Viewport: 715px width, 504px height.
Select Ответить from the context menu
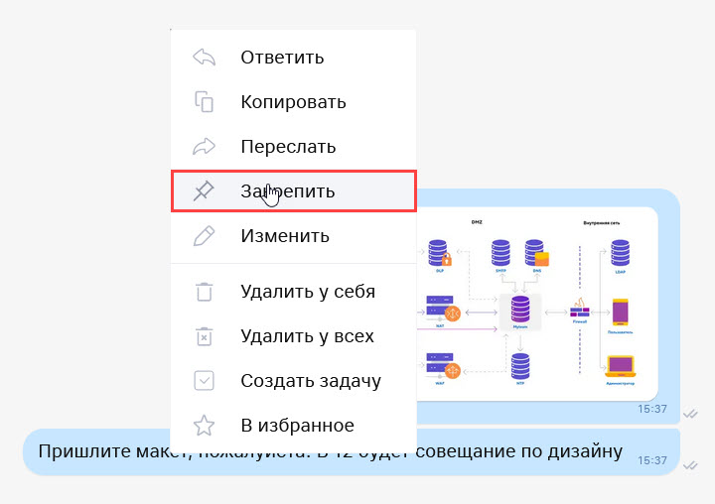pos(282,58)
